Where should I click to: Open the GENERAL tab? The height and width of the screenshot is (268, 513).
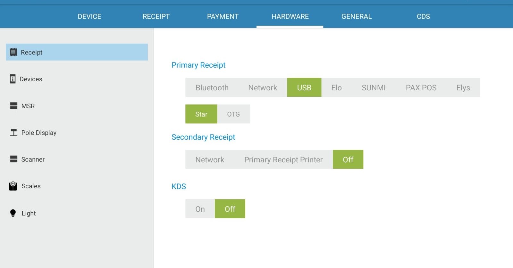tap(357, 16)
